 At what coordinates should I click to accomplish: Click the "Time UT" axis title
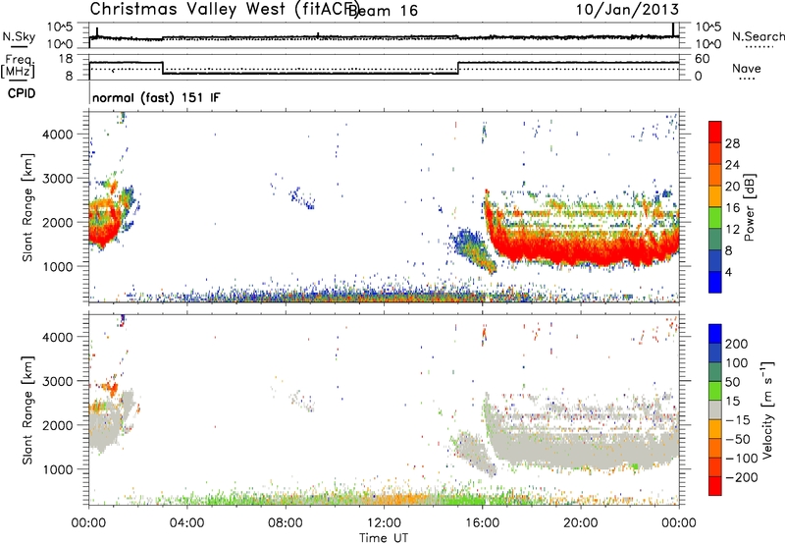(384, 538)
